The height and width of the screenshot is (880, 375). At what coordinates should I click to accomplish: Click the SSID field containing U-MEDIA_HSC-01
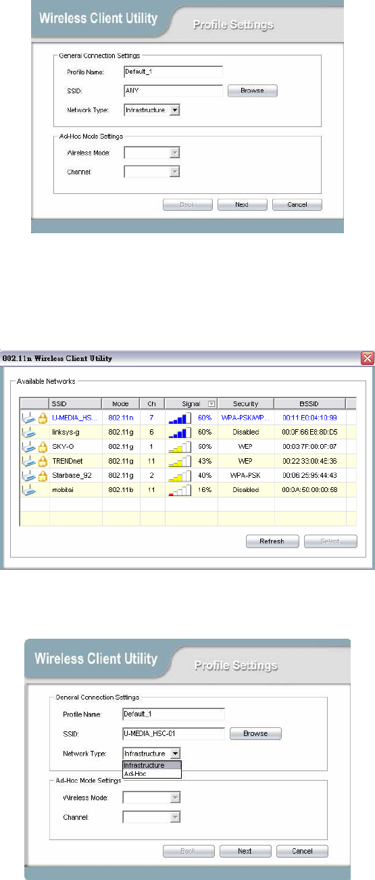click(173, 733)
